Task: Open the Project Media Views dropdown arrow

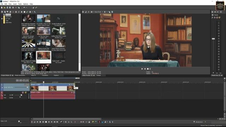Action: click(x=32, y=12)
